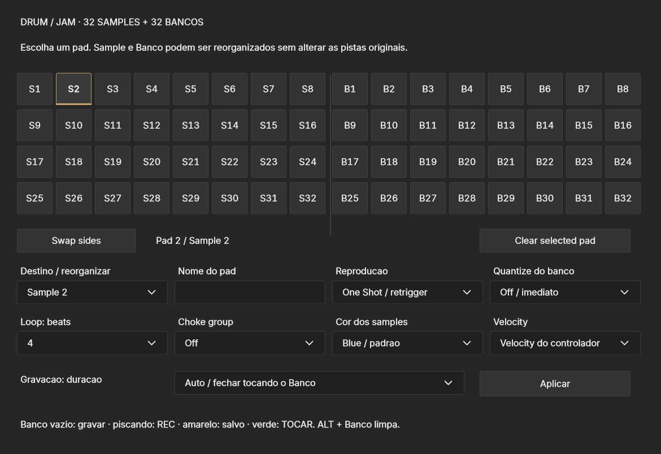Select sample pad S16

(x=308, y=125)
